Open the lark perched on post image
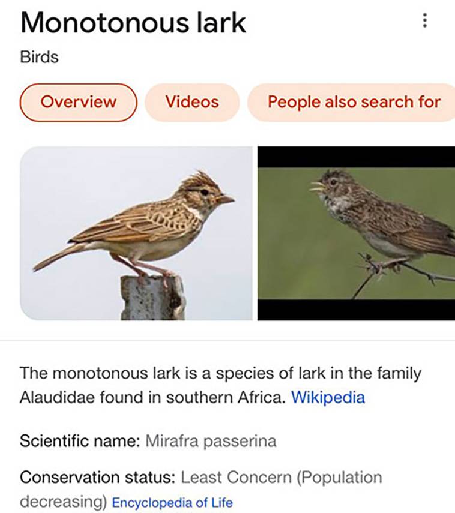This screenshot has width=455, height=513. point(136,233)
